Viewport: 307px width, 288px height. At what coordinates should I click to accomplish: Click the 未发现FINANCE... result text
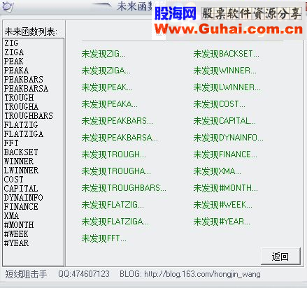click(225, 154)
